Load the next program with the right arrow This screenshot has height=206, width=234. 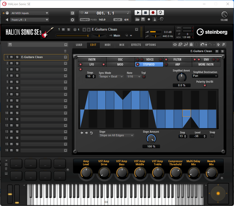click(89, 30)
